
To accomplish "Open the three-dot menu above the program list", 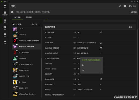I will [40, 24].
